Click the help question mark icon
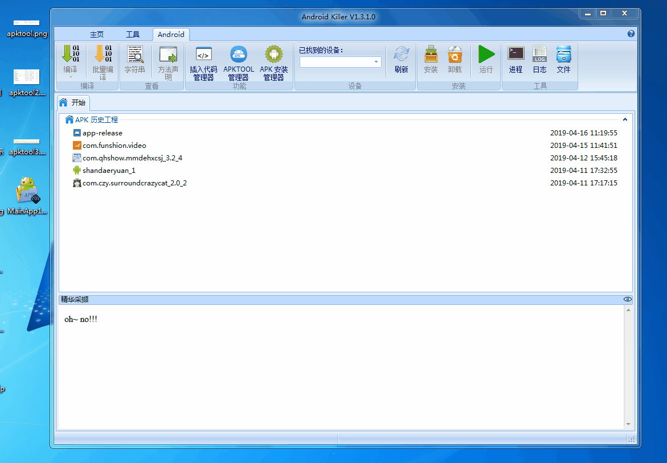This screenshot has height=463, width=667. [x=631, y=34]
